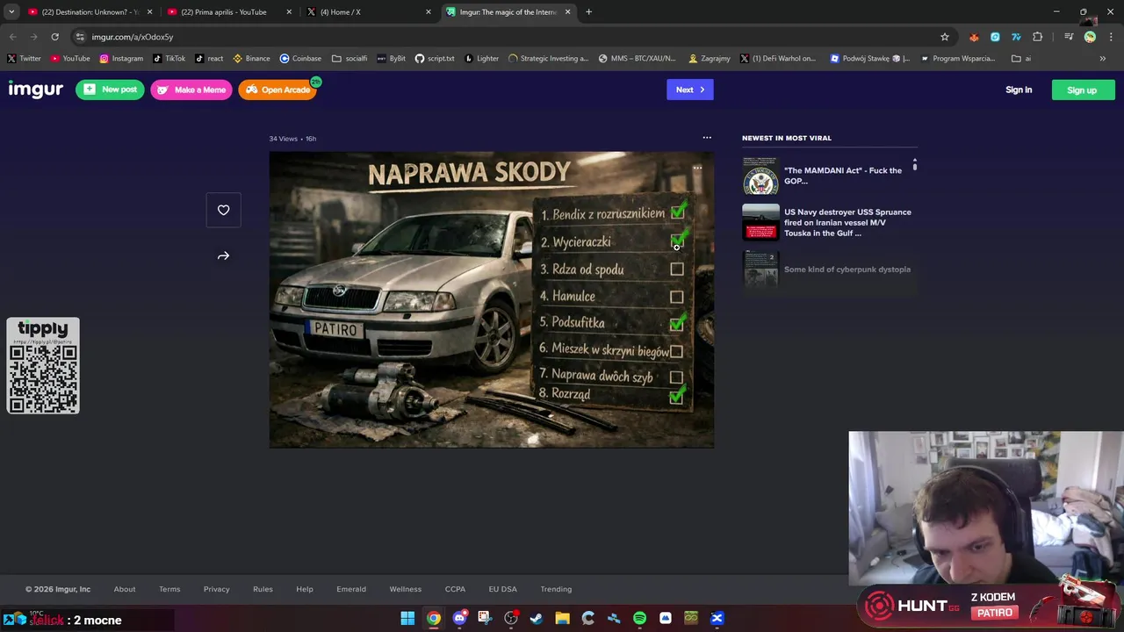The height and width of the screenshot is (632, 1124).
Task: Open the Trending footer link
Action: pyautogui.click(x=556, y=589)
